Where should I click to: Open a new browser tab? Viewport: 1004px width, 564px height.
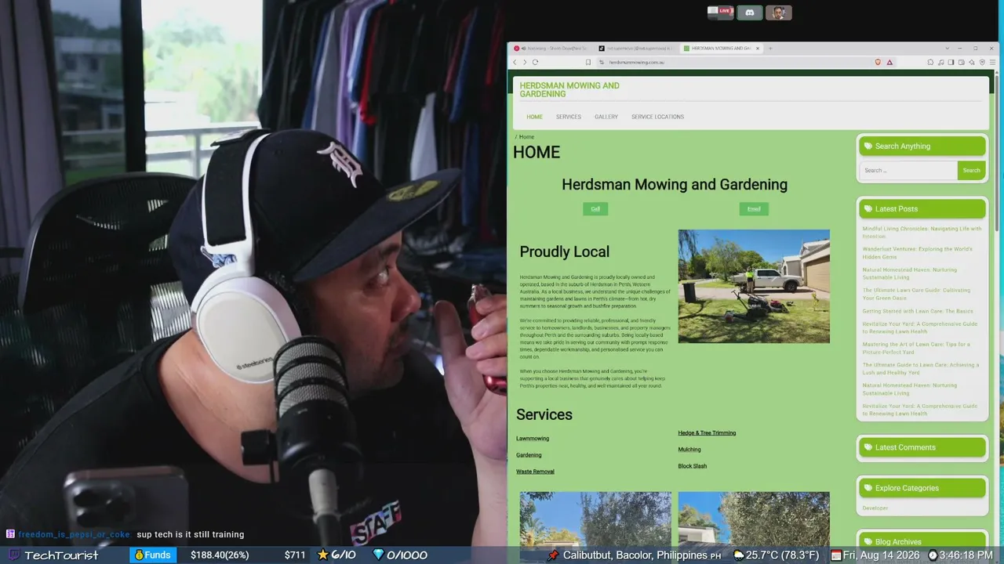[770, 49]
